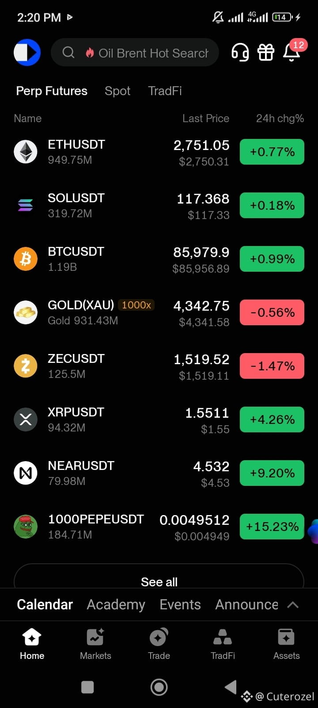Sort list by 24h chg% header
Screen dimensions: 318x708
tap(280, 119)
